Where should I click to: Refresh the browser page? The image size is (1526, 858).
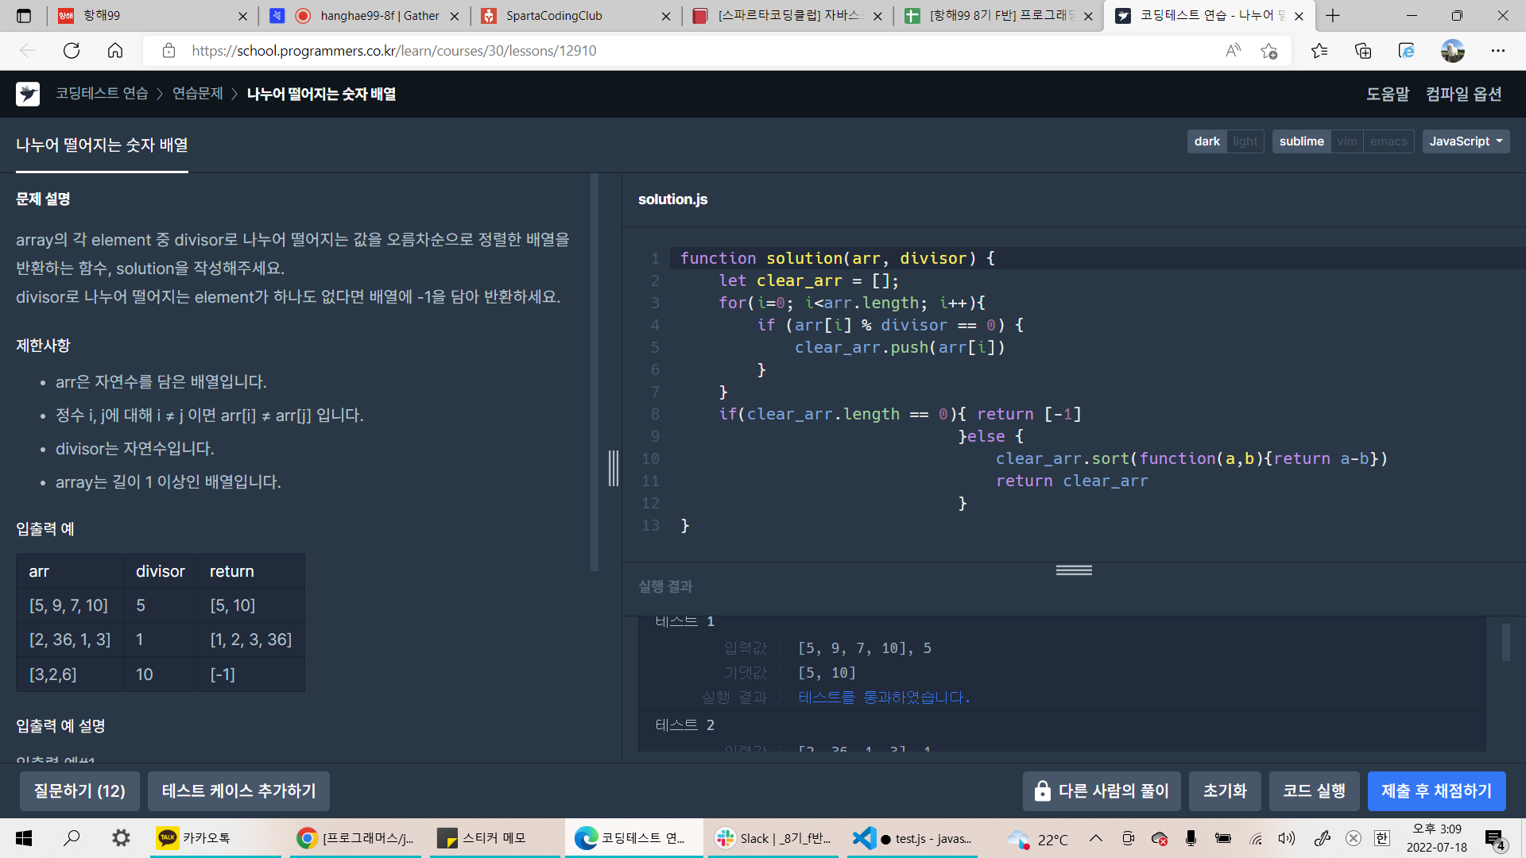pos(72,51)
